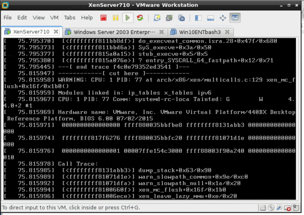
Task: Close the Windows Server 2003 tab
Action: click(x=161, y=32)
